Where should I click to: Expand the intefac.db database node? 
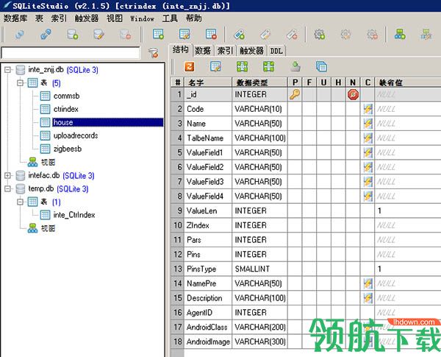[x=7, y=175]
